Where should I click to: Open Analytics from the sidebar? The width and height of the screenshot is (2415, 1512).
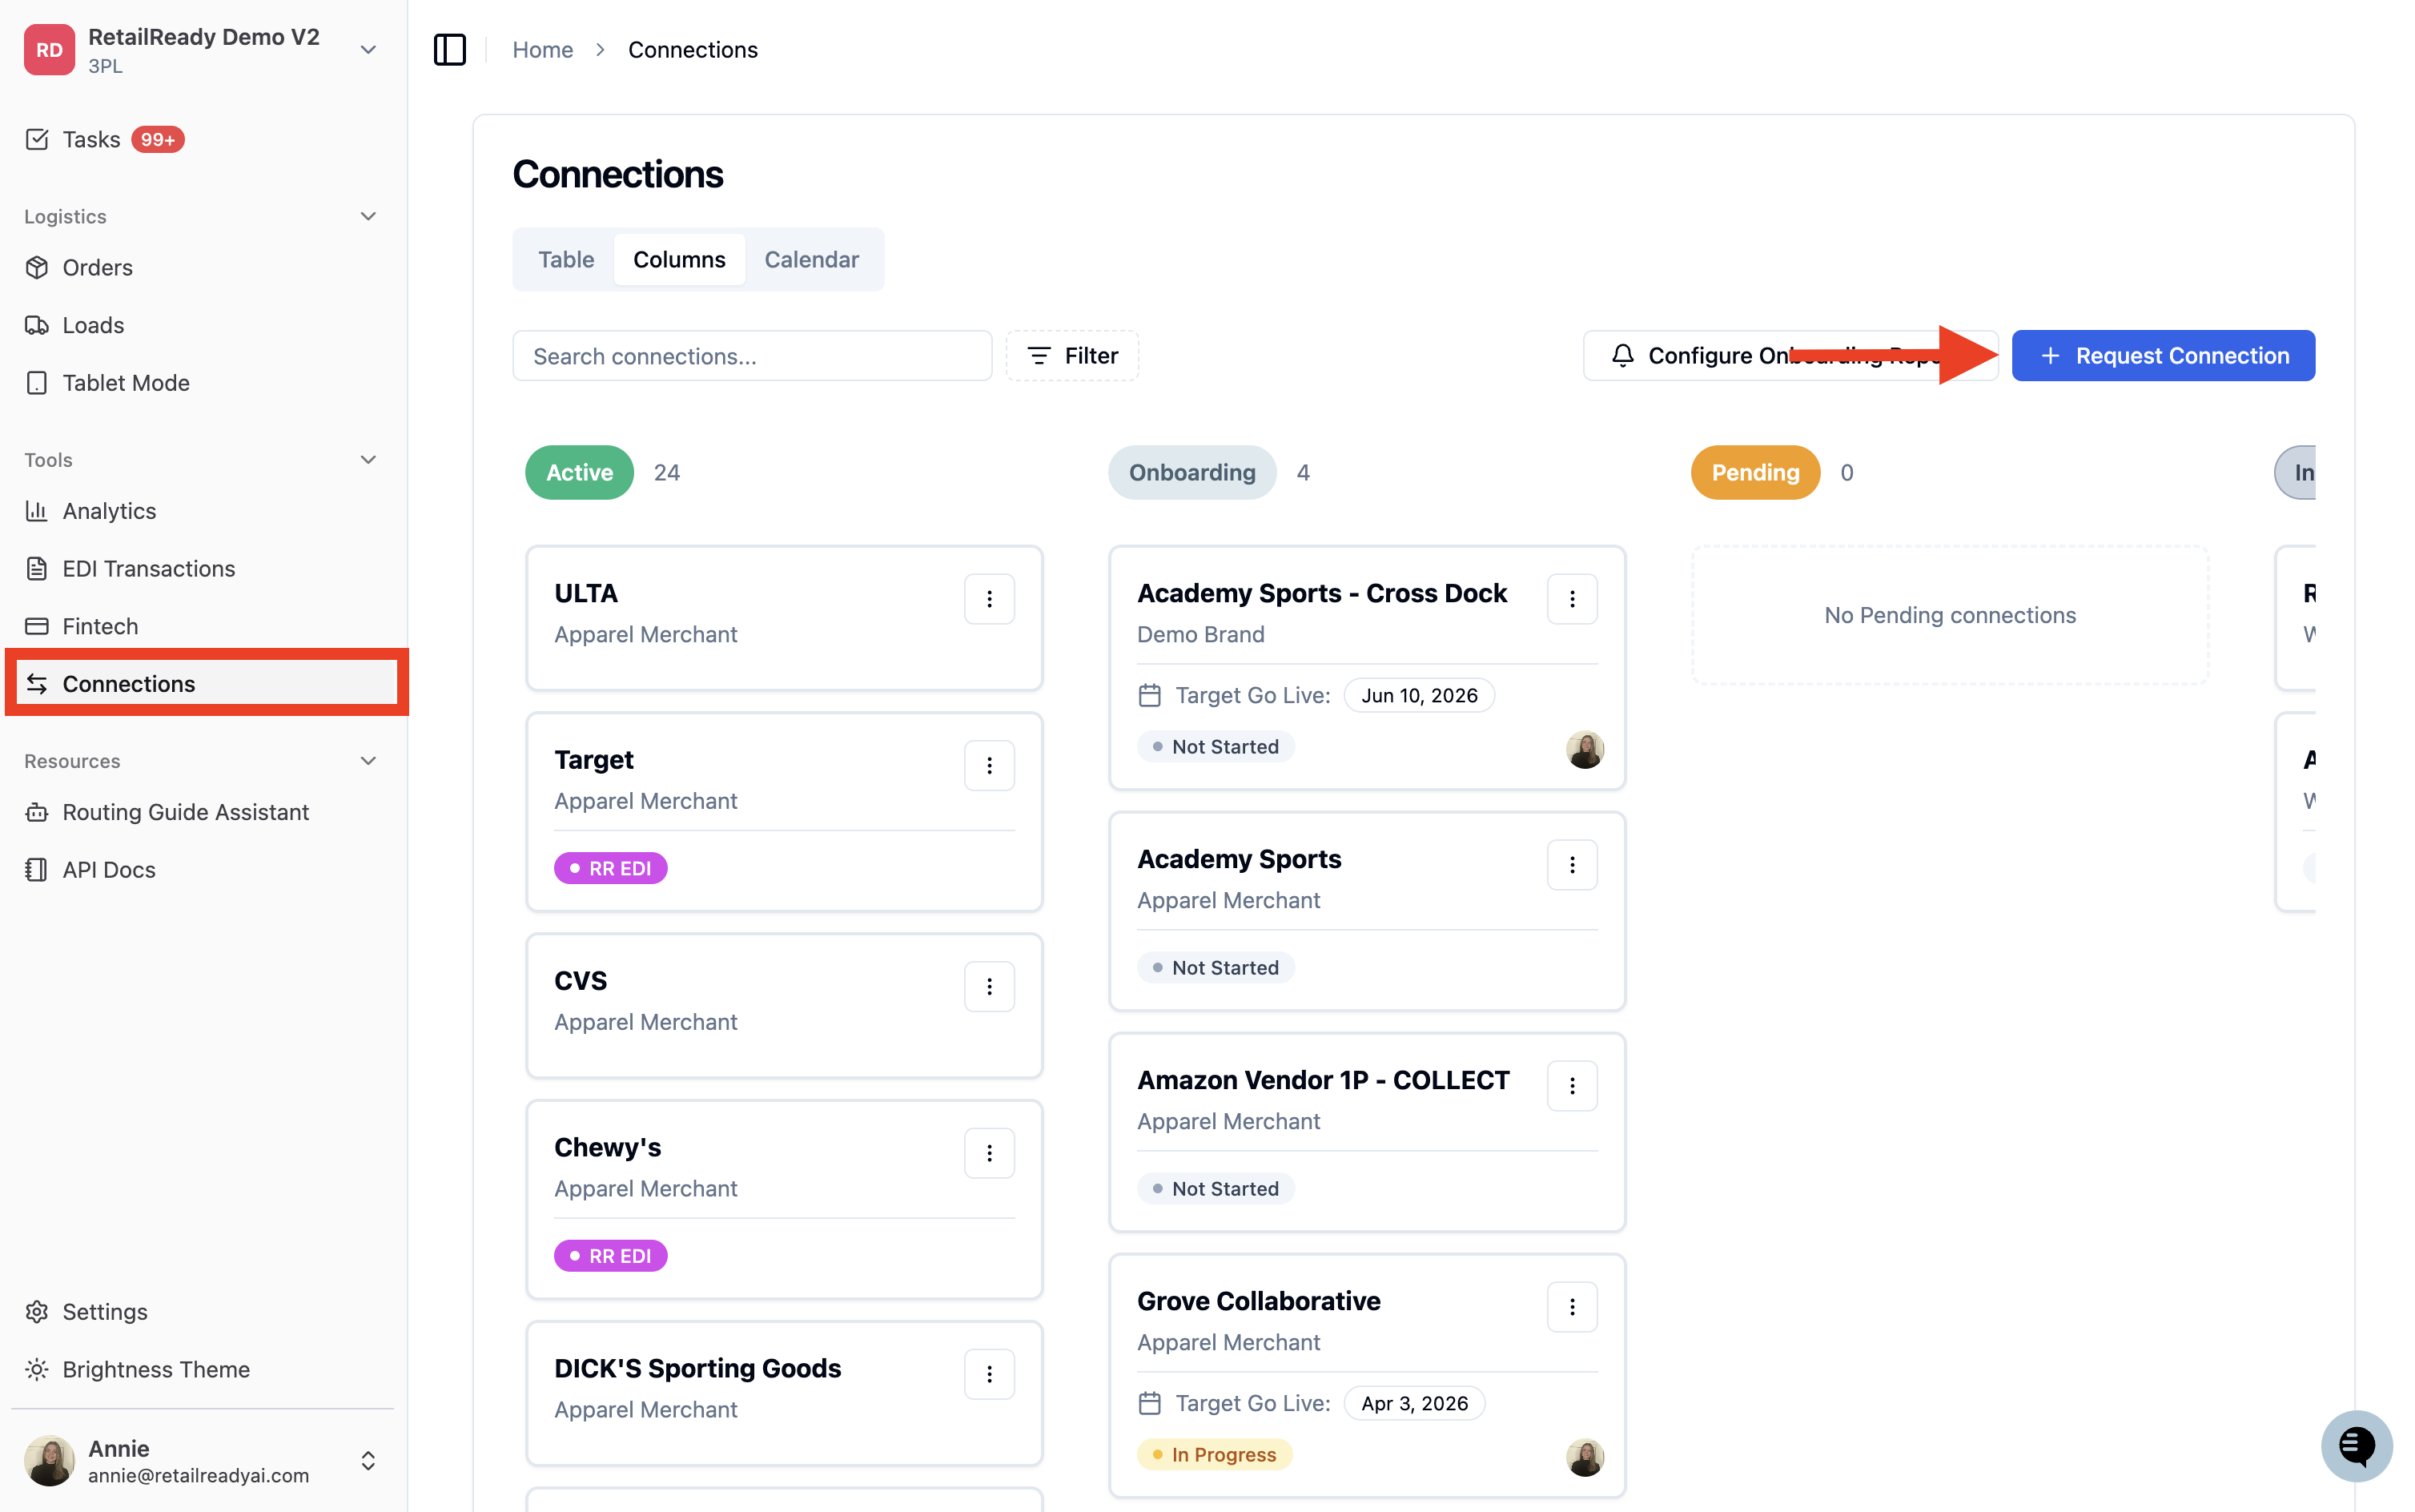pos(109,511)
